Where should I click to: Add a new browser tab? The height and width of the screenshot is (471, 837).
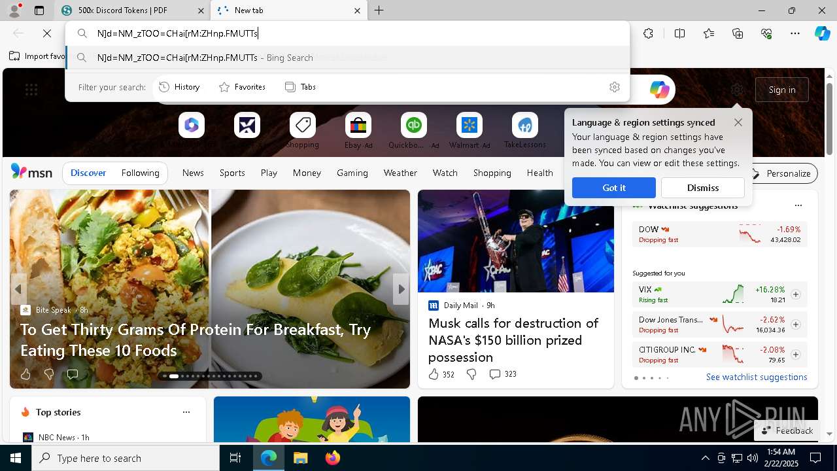(x=379, y=10)
